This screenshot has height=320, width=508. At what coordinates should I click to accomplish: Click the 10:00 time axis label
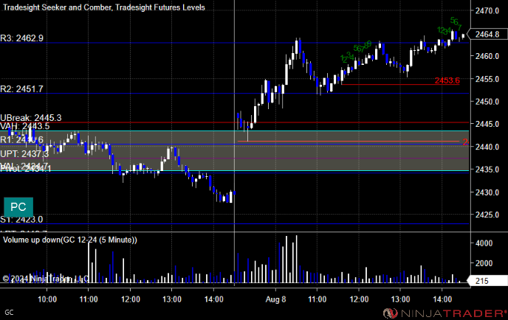(47, 299)
